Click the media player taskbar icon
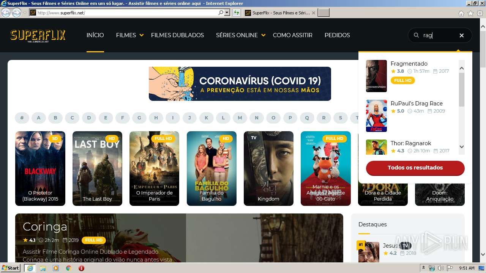The height and width of the screenshot is (273, 486). [x=56, y=268]
